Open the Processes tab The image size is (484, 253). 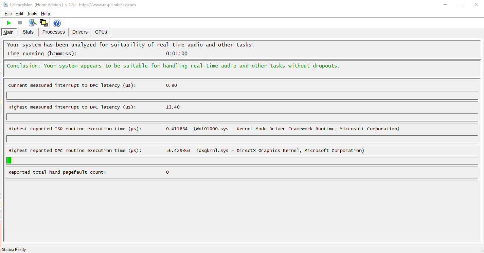(x=53, y=32)
